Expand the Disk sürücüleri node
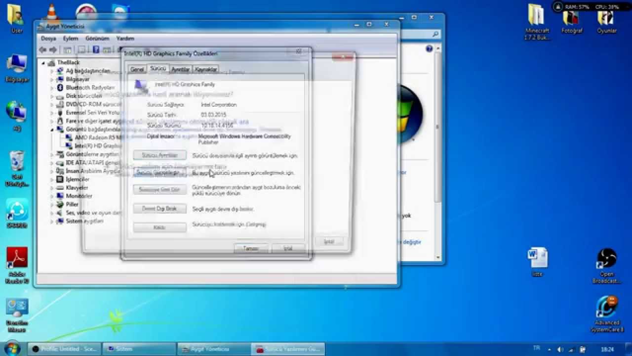632x356 pixels. (x=52, y=96)
